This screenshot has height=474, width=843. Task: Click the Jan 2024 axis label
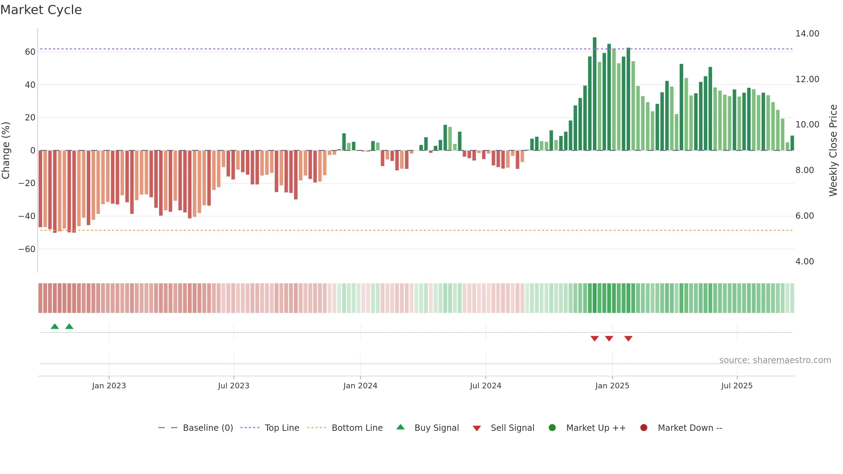(360, 386)
